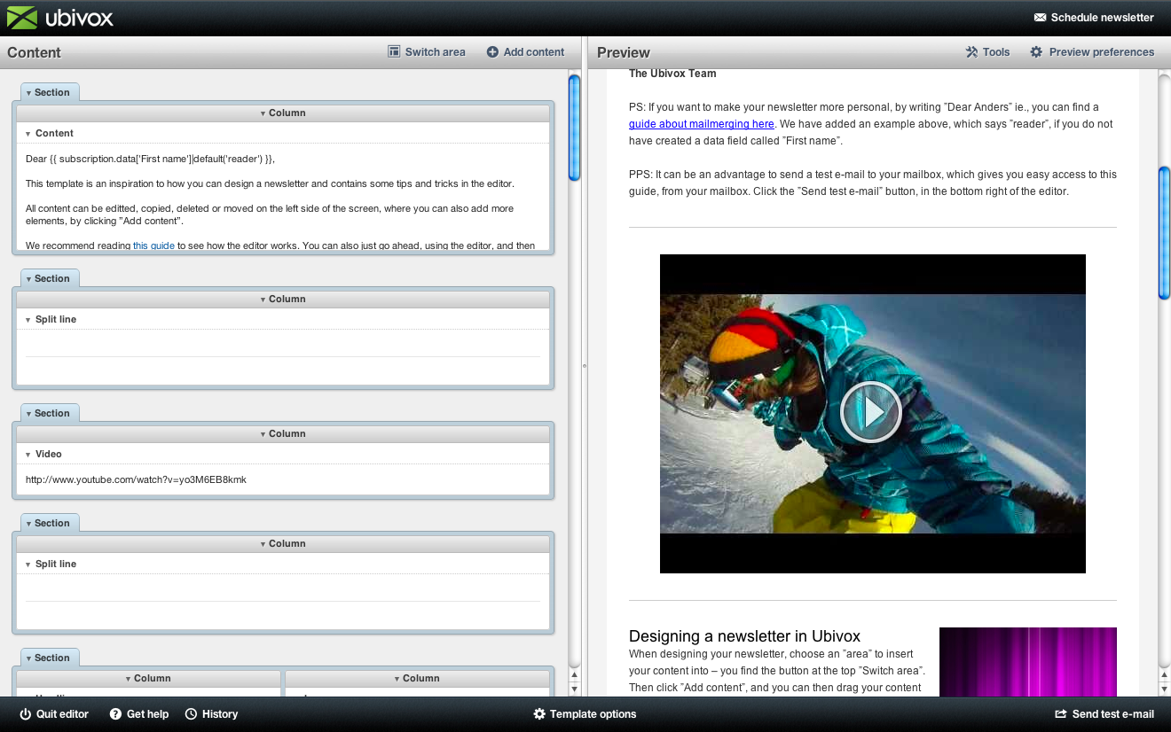
Task: Quit the editor via the power icon
Action: [54, 713]
